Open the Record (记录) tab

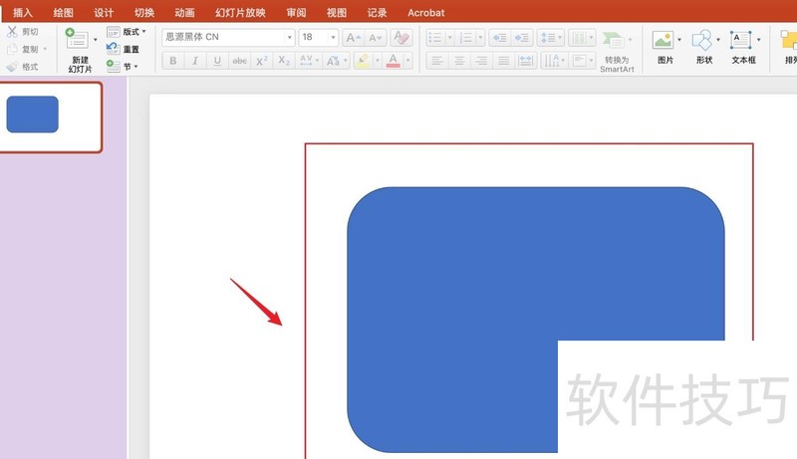378,13
